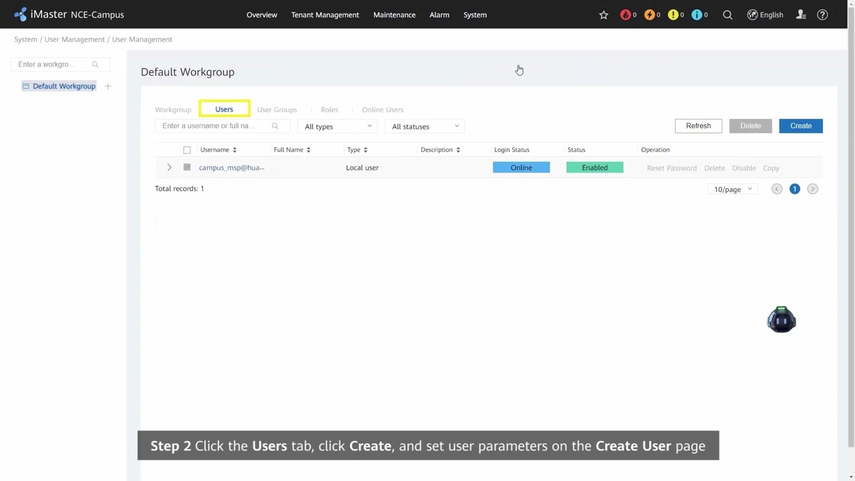Open the global search magnifier icon
The image size is (855, 481).
pyautogui.click(x=728, y=15)
